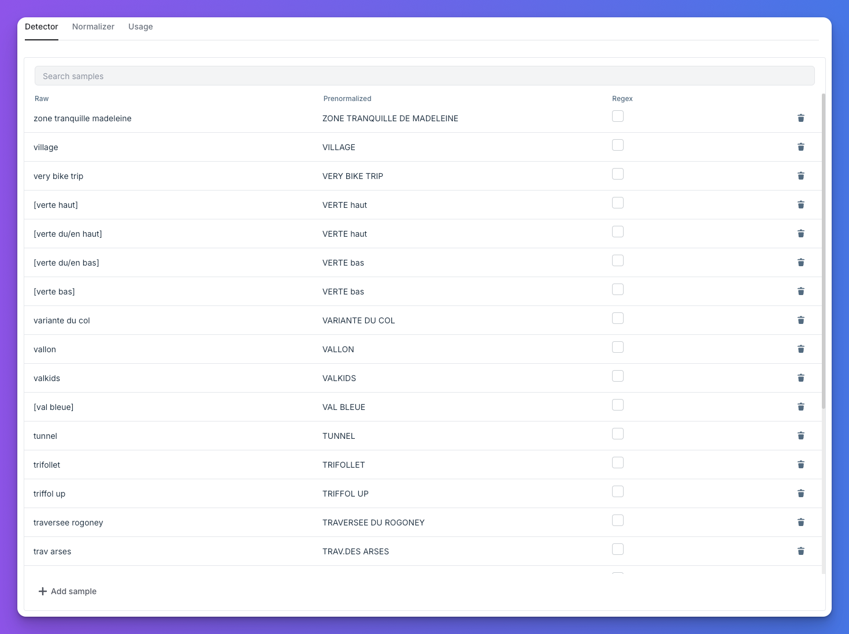Select prenormalized text 'TRIFFOL UP'

pos(346,494)
